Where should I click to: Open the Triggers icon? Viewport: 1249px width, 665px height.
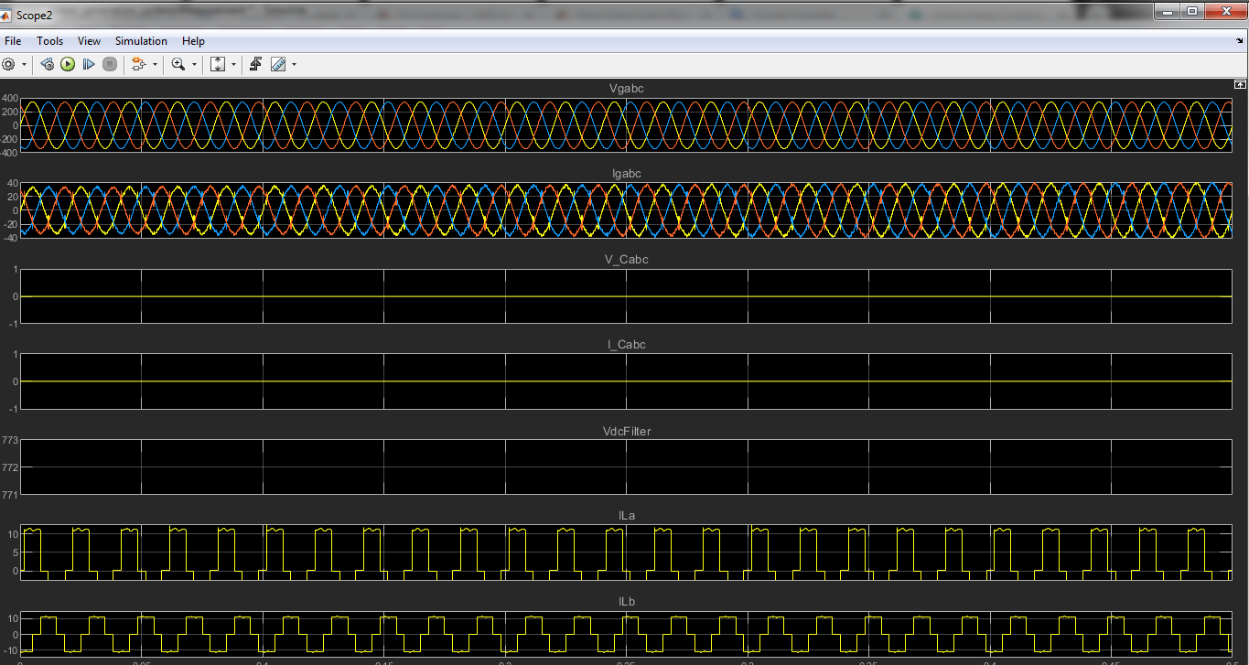tap(256, 64)
